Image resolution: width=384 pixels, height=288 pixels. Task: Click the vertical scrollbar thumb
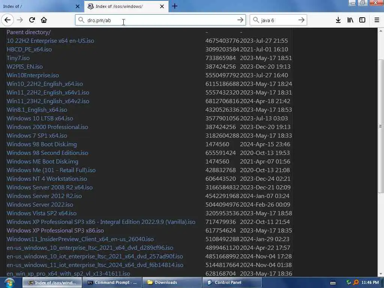pos(381,126)
